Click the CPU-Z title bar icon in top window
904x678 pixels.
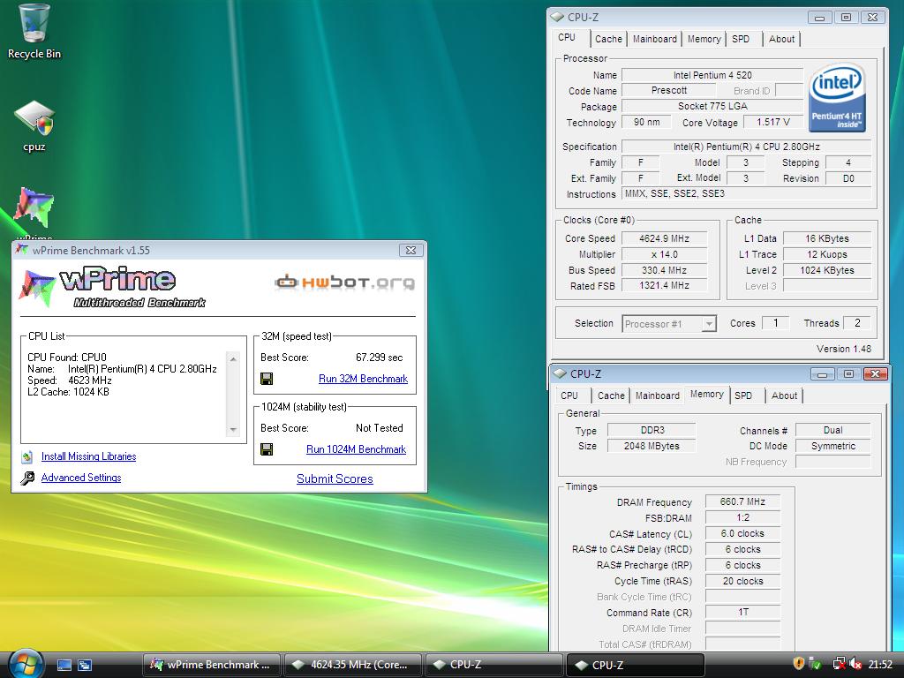(558, 18)
